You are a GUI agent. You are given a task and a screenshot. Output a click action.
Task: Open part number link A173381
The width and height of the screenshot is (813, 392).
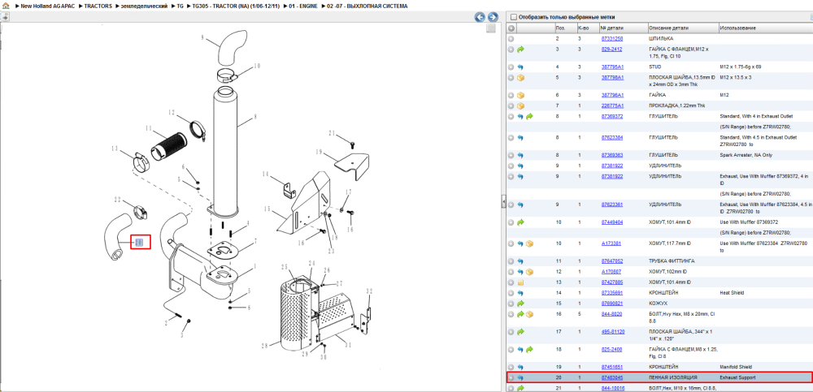[611, 243]
